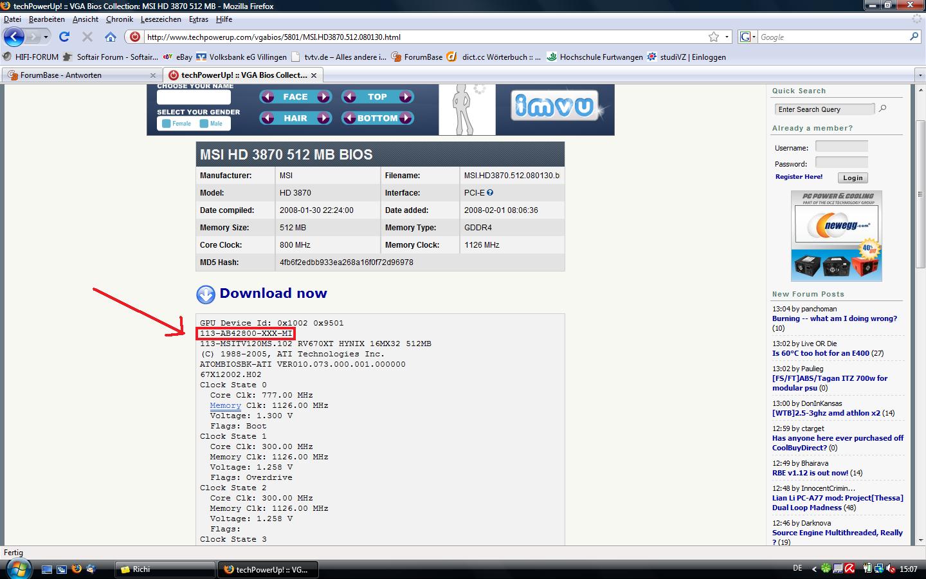
Task: Switch to the ForumBase - Antworten tab
Action: click(81, 75)
